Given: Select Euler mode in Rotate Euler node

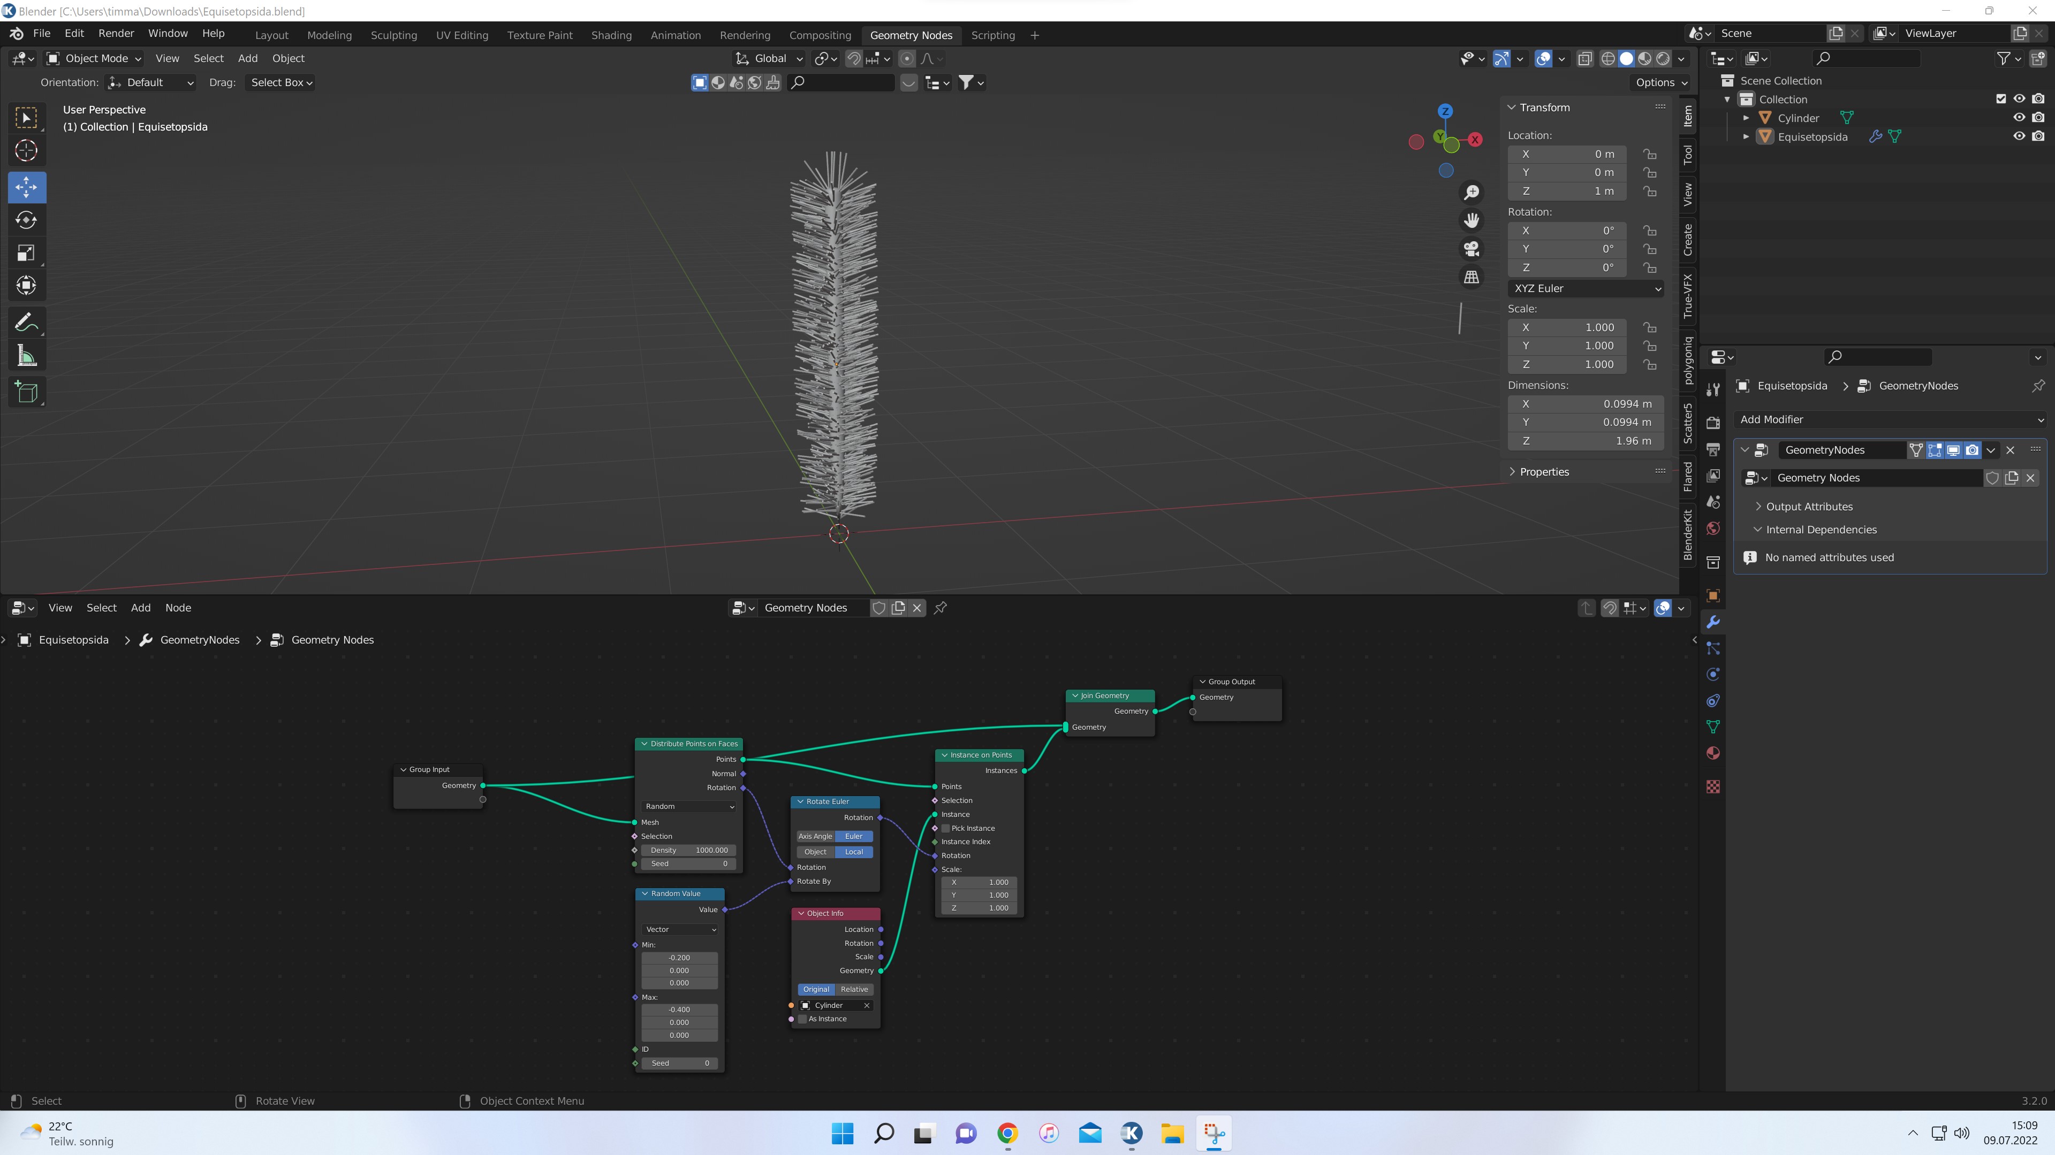Looking at the screenshot, I should pos(854,836).
